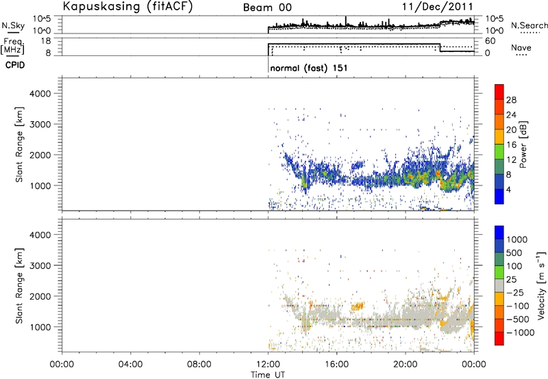The height and width of the screenshot is (379, 548).
Task: Click the 'Slant Range [km]' label of velocity panel
Action: click(x=19, y=285)
